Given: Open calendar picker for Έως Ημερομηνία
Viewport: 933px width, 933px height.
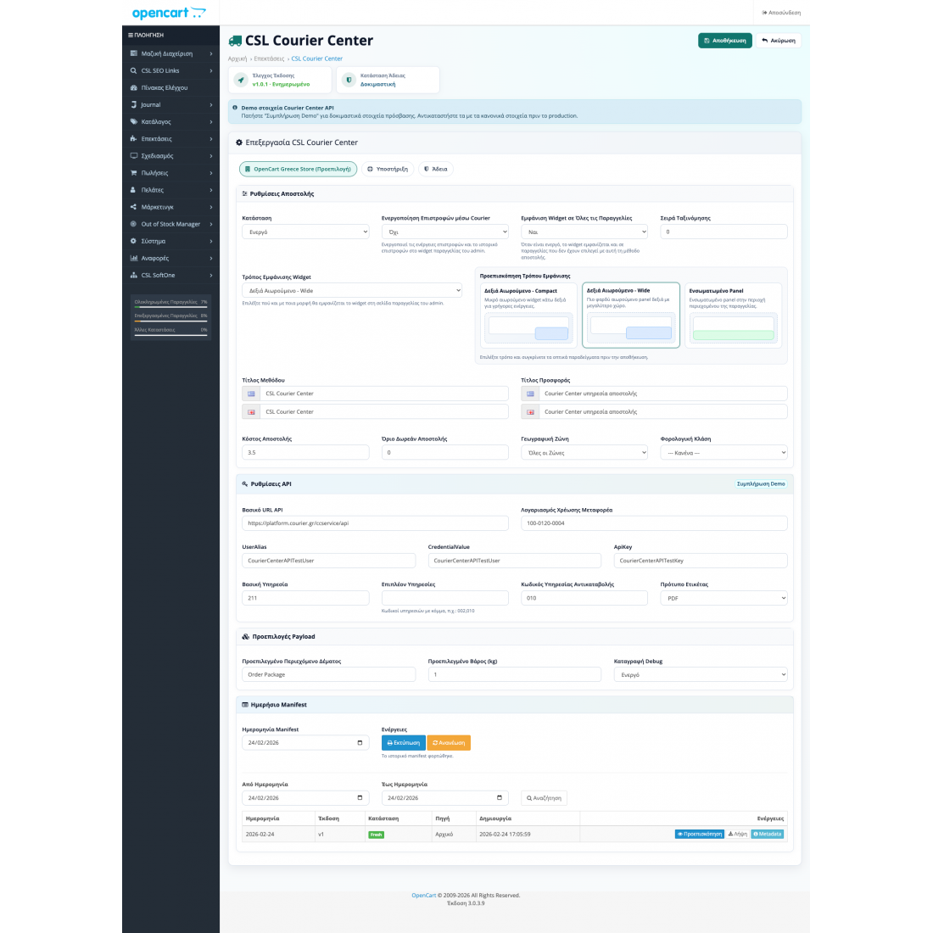Looking at the screenshot, I should [500, 798].
